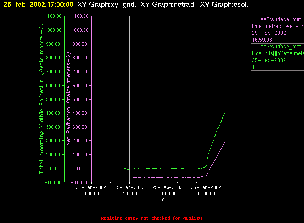This screenshot has width=304, height=223.
Task: Click the magenta 25-Feb-2002 legend date
Action: (269, 33)
